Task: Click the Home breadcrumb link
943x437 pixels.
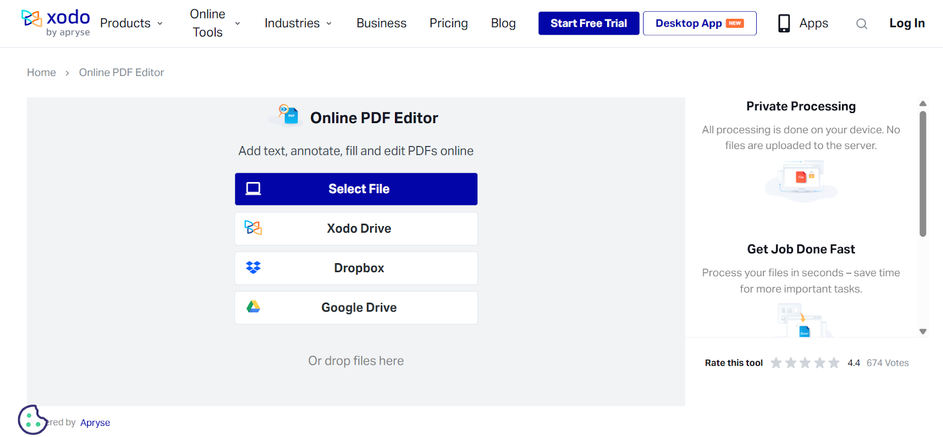Action: [x=41, y=72]
